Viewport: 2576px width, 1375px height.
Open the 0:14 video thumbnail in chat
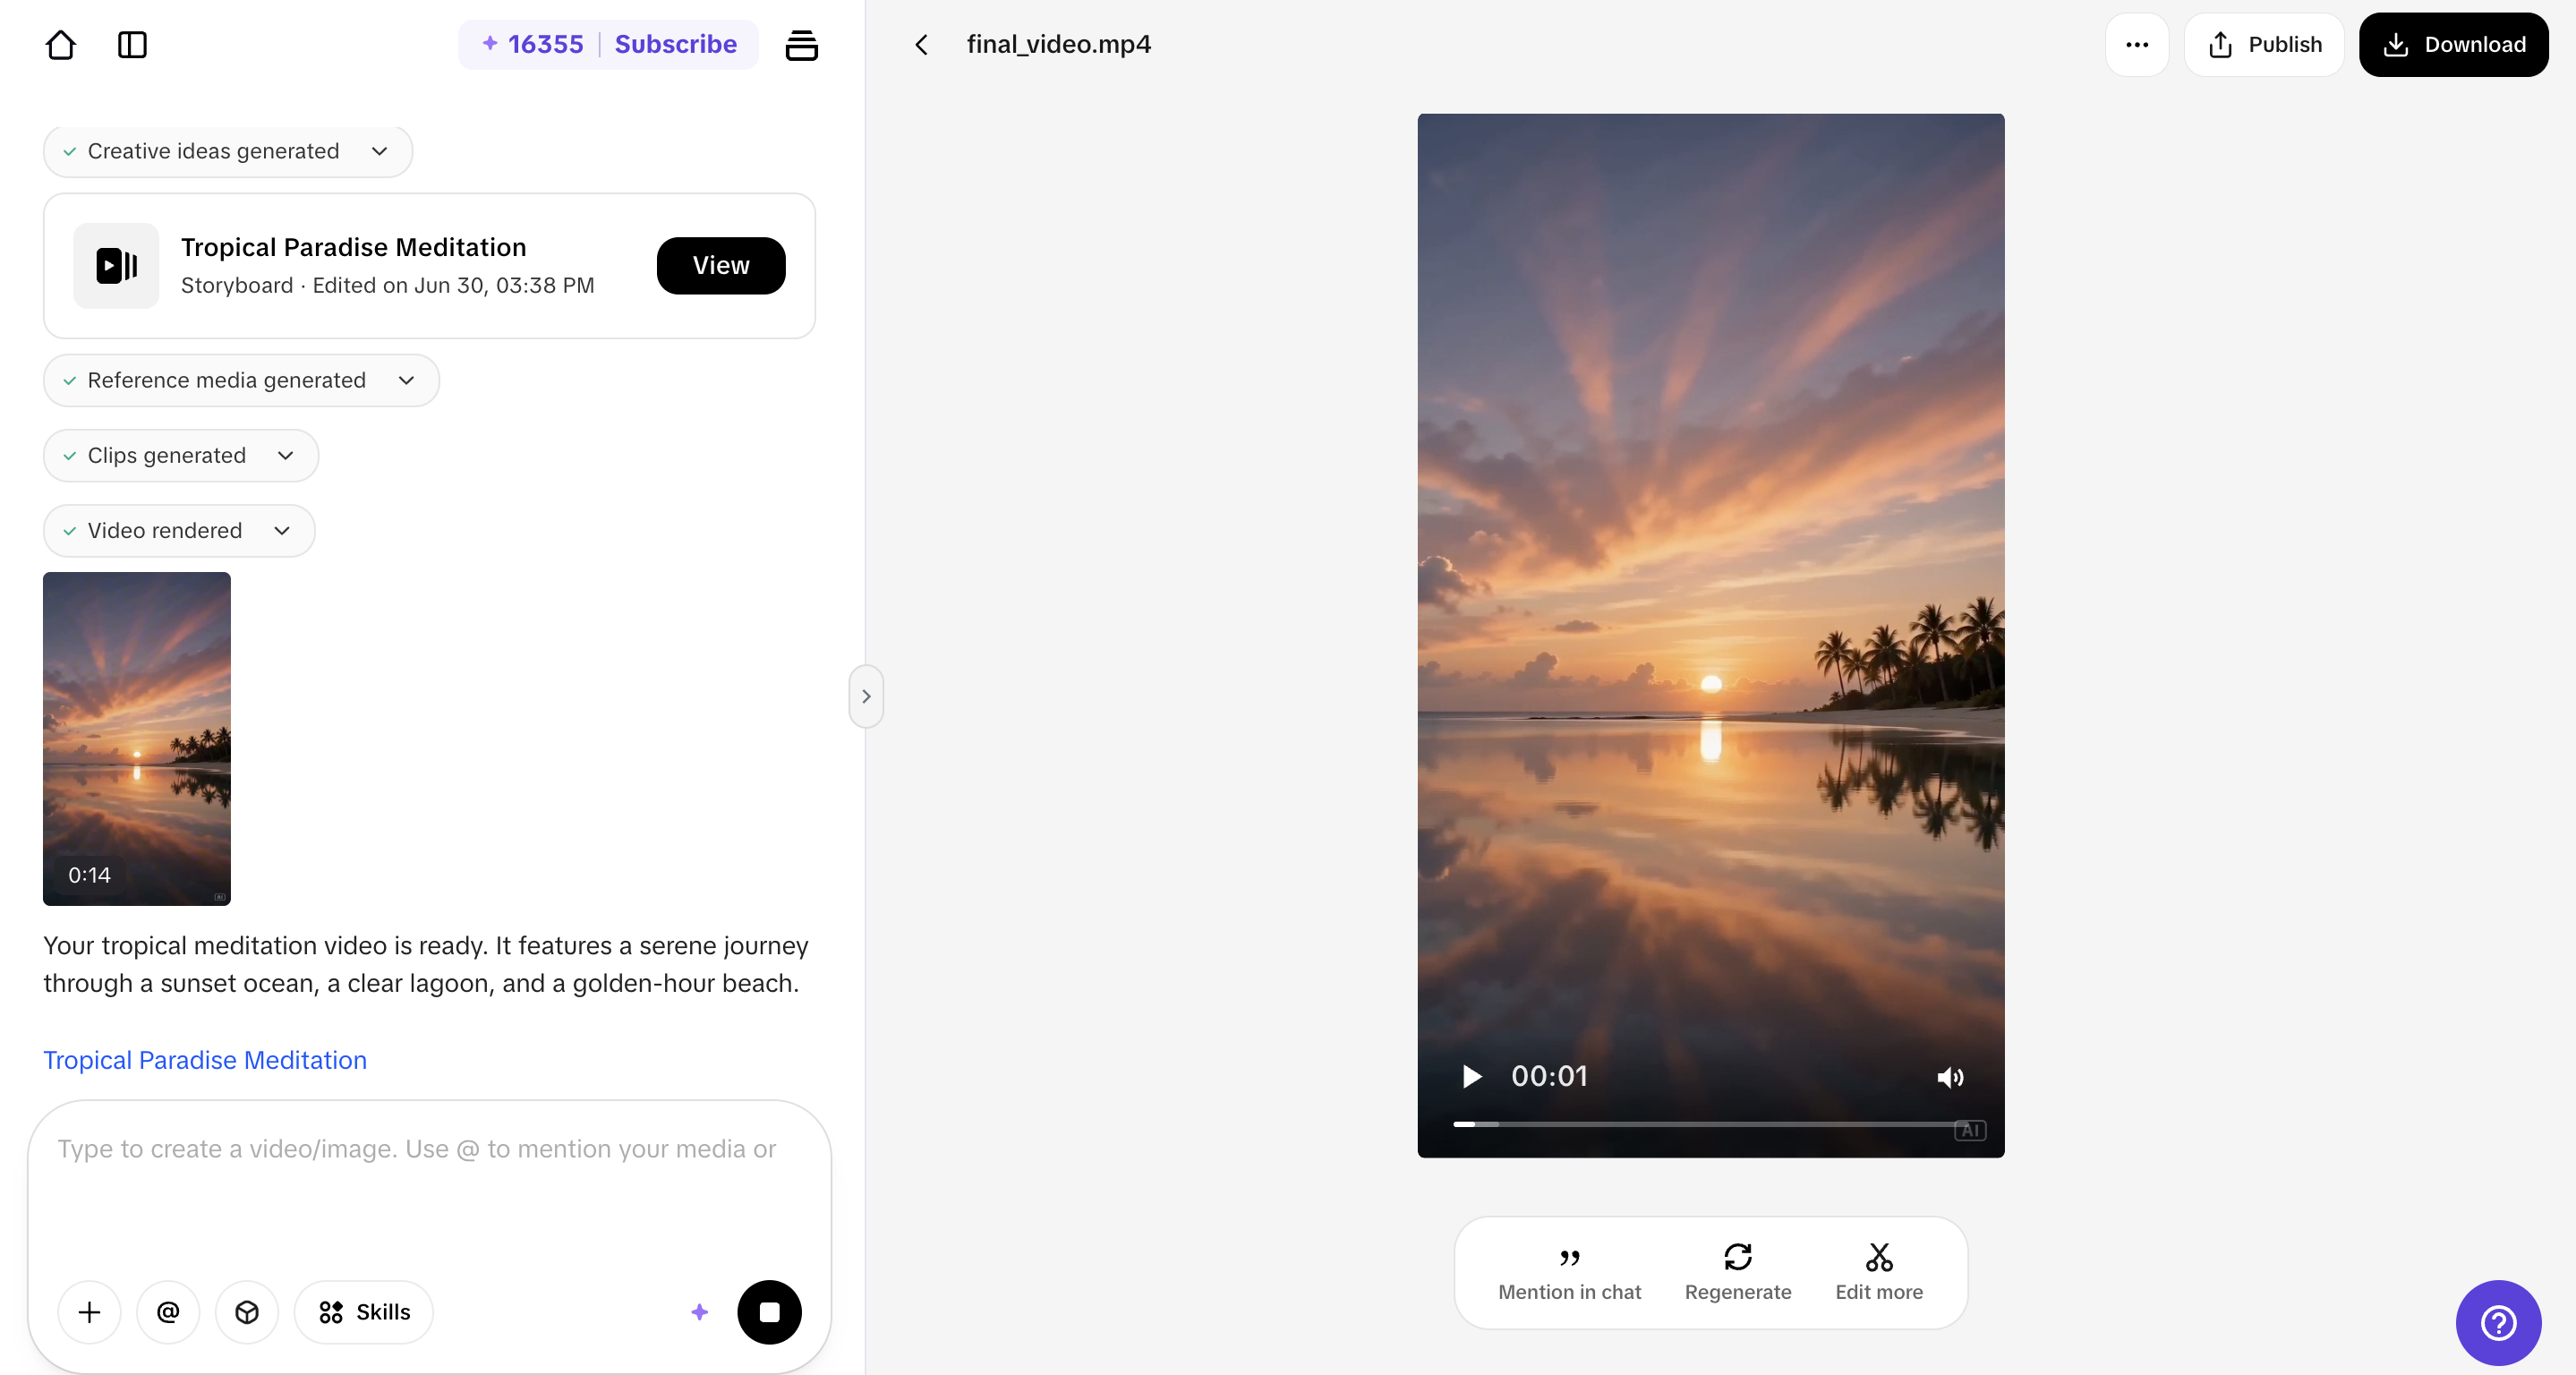(137, 739)
